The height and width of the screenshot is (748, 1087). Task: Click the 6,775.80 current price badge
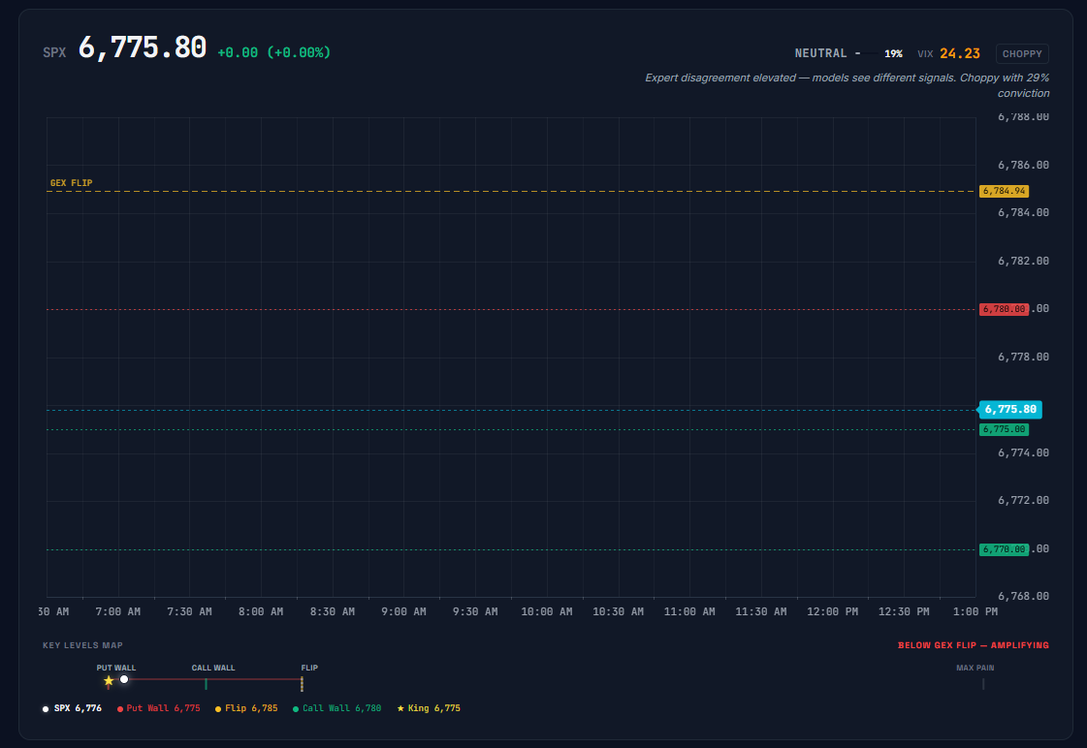point(1010,409)
